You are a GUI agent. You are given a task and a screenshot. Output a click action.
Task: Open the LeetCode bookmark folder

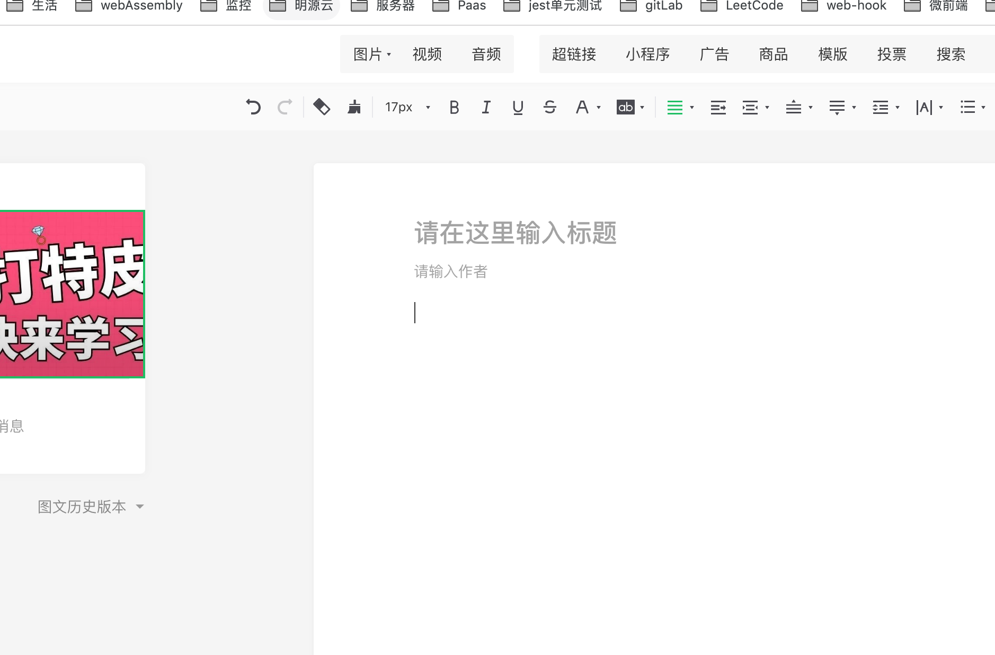click(x=742, y=6)
